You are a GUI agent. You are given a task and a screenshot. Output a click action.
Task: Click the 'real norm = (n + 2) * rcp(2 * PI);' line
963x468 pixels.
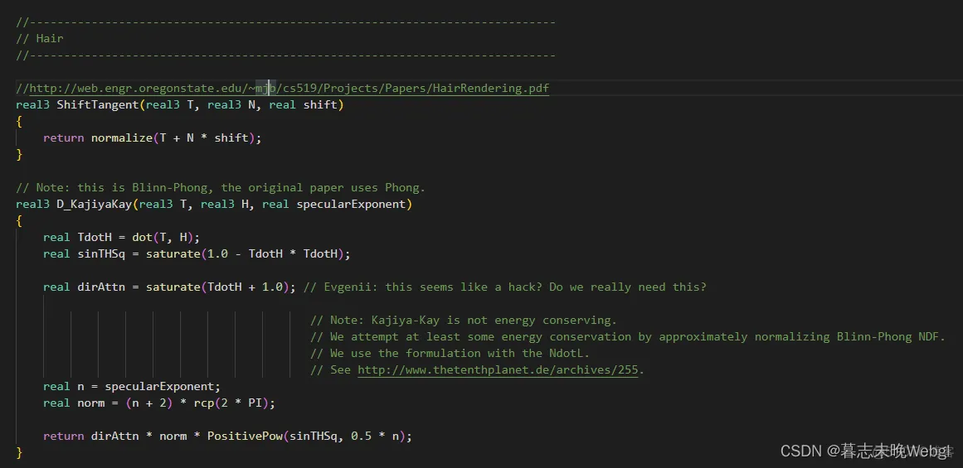pos(159,403)
